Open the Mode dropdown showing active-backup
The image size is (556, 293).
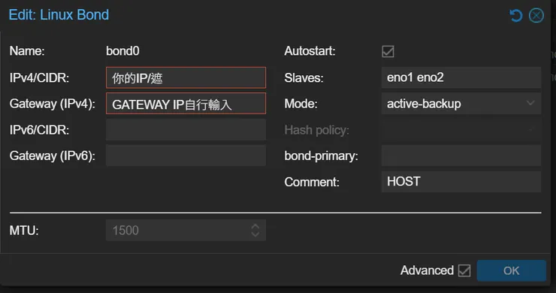(461, 104)
